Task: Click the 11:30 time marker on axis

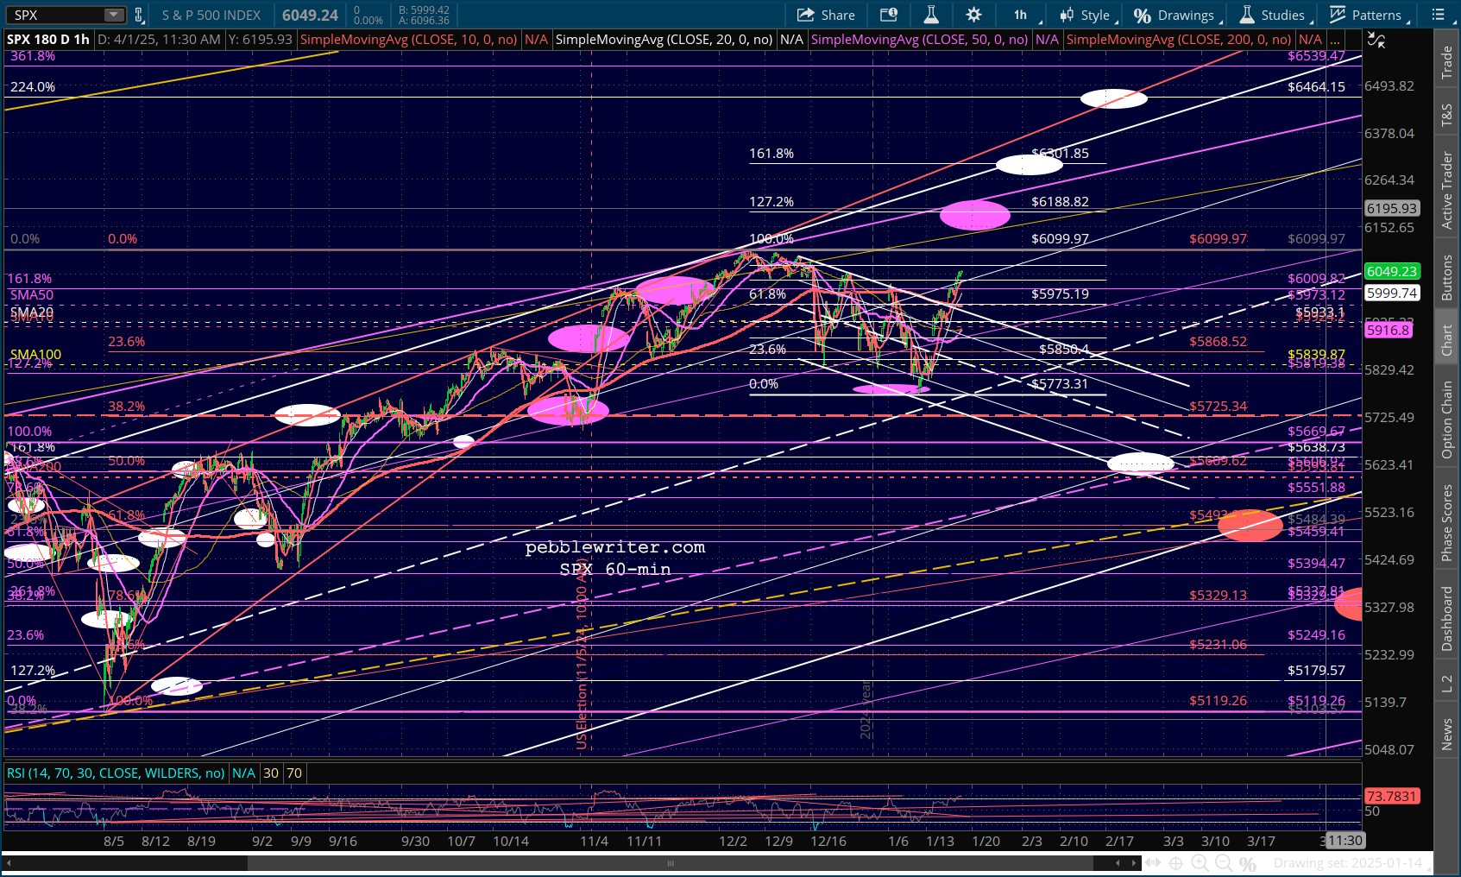Action: click(x=1344, y=841)
